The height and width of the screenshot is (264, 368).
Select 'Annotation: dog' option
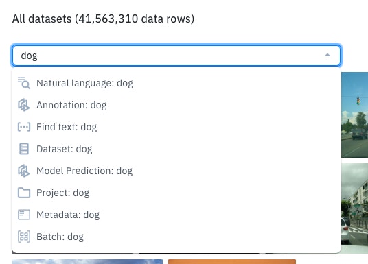coord(176,105)
